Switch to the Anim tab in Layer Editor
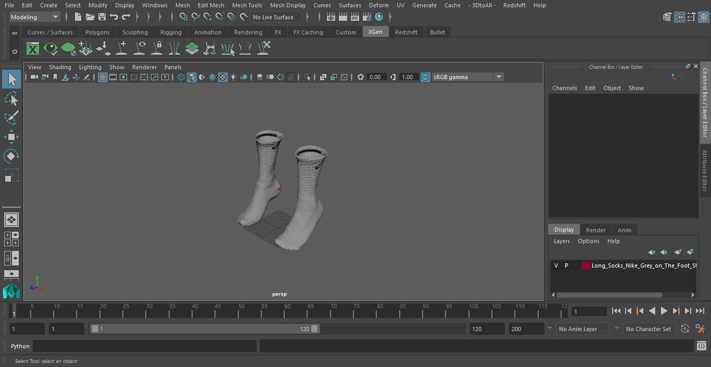711x367 pixels. click(624, 230)
